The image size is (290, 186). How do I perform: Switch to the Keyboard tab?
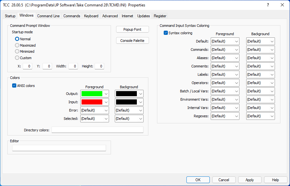(x=91, y=16)
